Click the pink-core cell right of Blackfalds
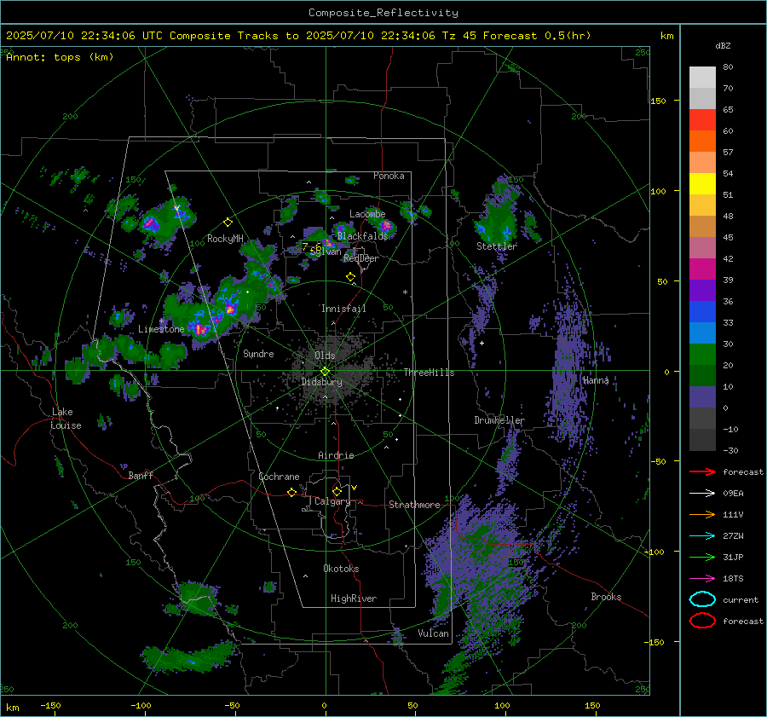 385,226
